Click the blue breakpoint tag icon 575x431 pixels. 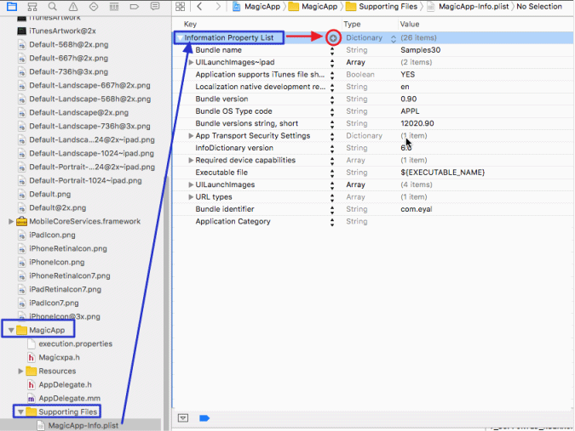204,417
